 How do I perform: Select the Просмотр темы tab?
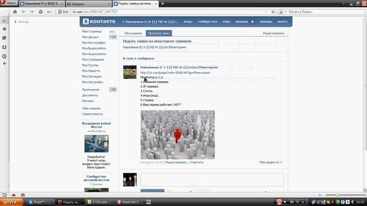pos(159,33)
